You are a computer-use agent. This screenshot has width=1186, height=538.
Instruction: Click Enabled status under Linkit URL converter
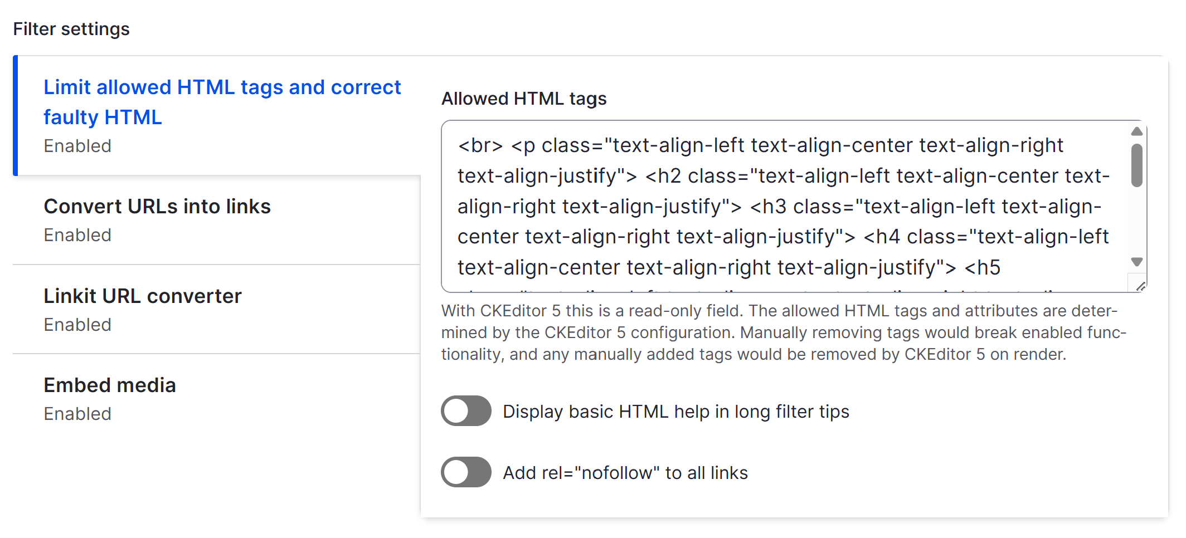(77, 325)
